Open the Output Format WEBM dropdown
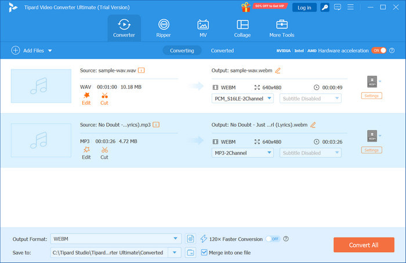Screen dimensions: 406x263 [116, 239]
